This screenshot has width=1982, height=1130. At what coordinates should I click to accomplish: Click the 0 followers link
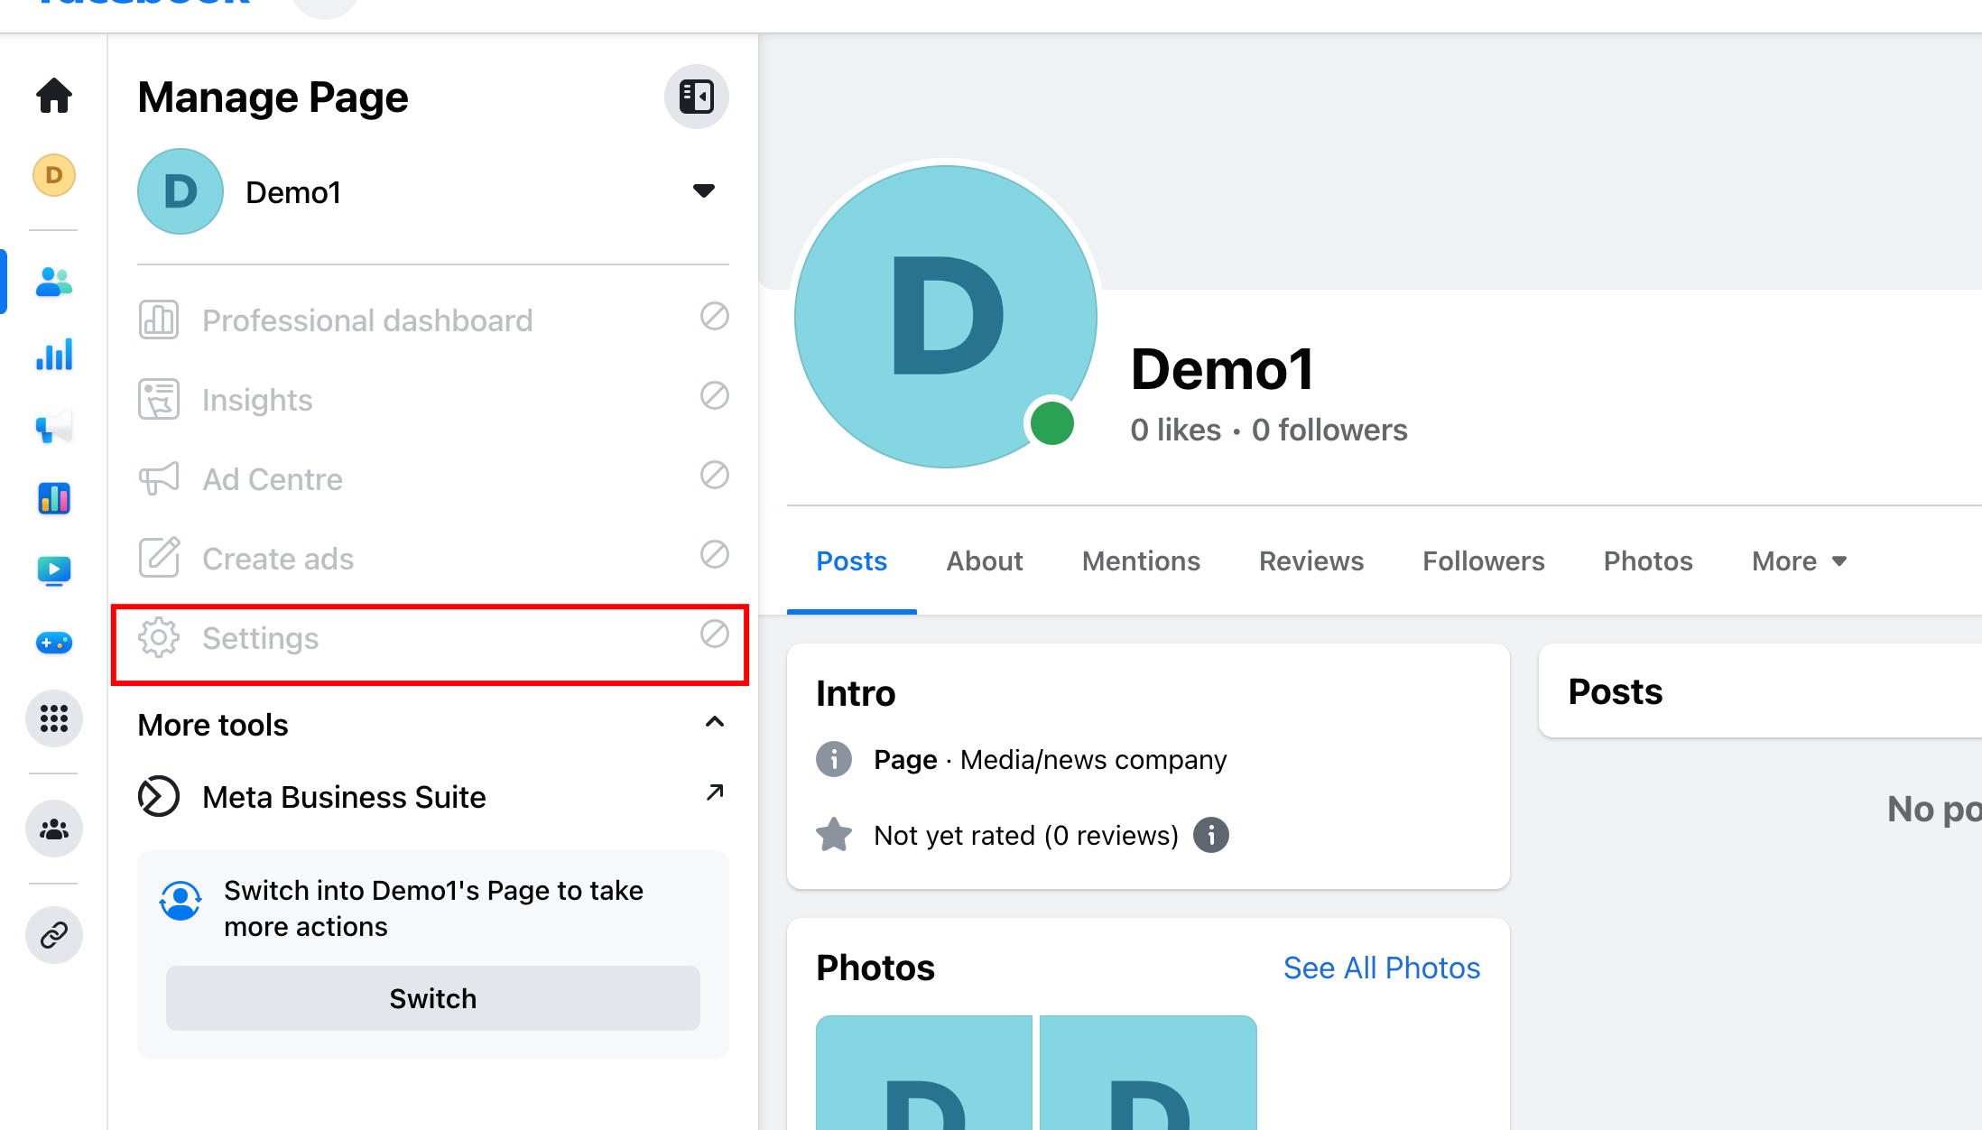pyautogui.click(x=1329, y=430)
